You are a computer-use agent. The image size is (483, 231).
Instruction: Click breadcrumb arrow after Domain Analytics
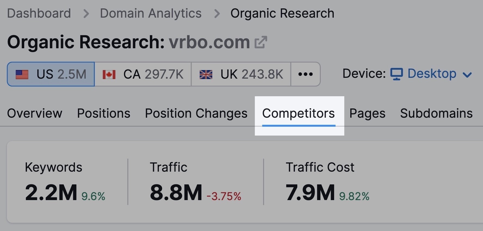click(217, 14)
